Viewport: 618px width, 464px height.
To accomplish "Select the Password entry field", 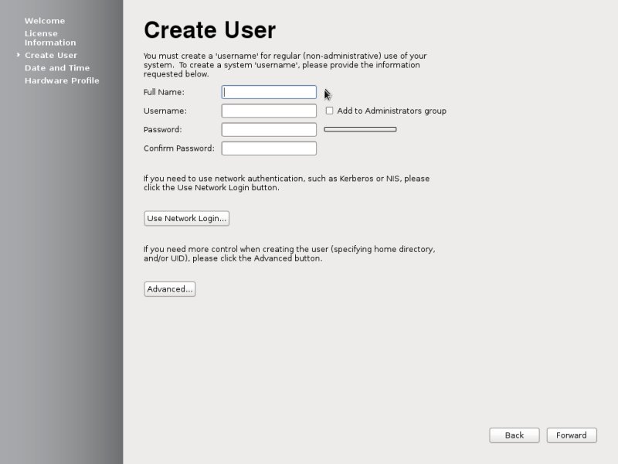I will (x=269, y=129).
